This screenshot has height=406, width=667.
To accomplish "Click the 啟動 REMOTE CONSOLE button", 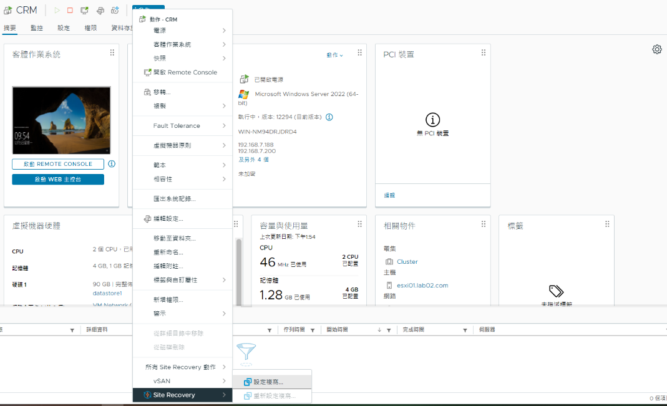I will (x=58, y=164).
